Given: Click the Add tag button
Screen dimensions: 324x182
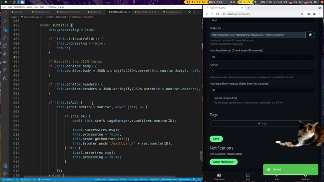Looking at the screenshot, I should coord(262,123).
